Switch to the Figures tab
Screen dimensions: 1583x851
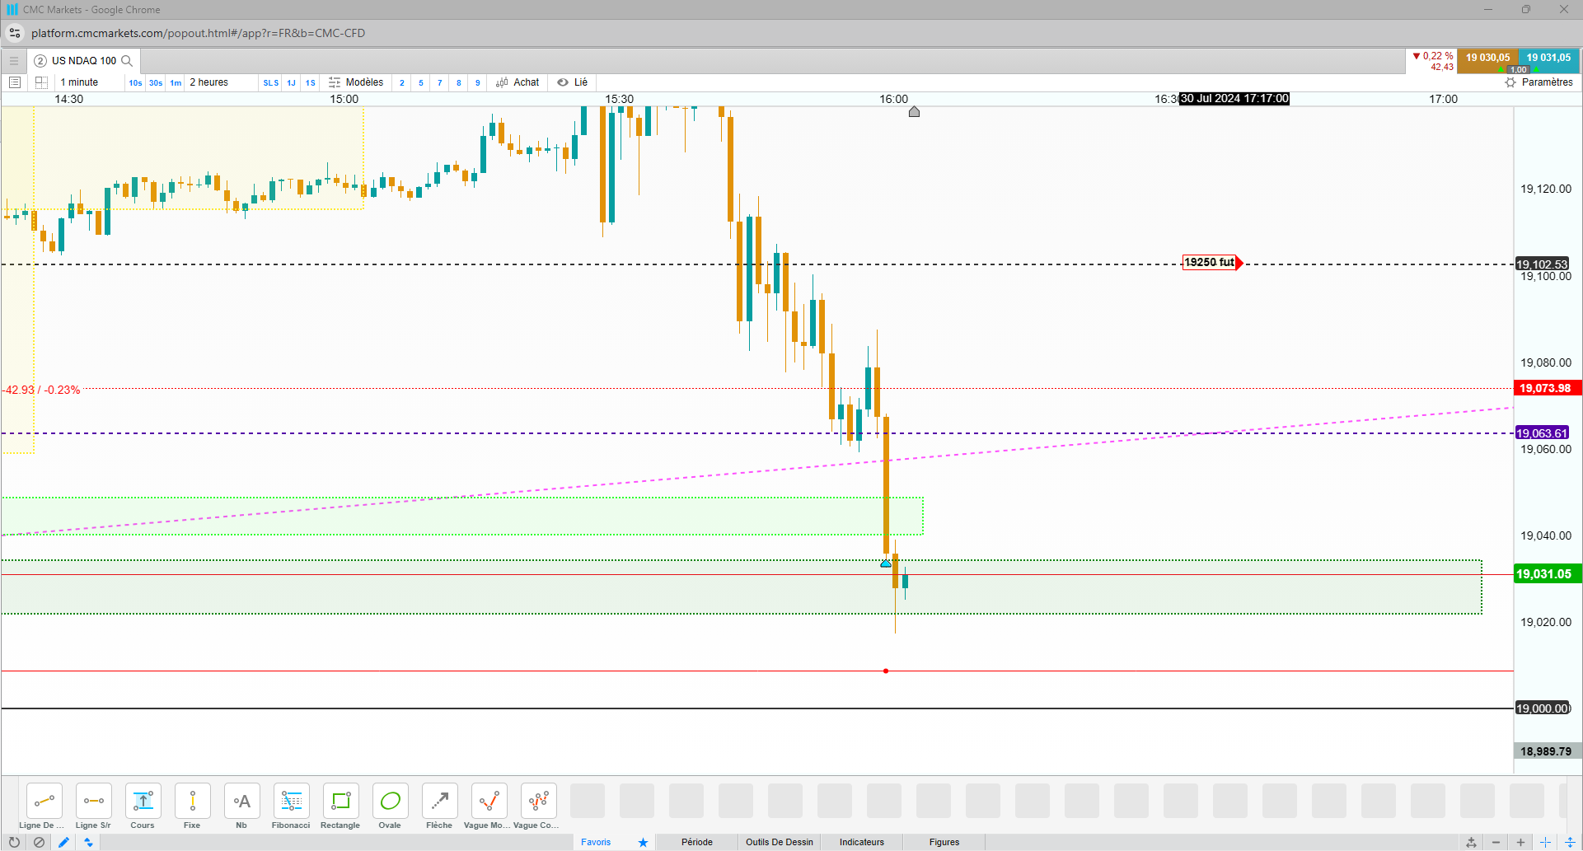point(944,842)
